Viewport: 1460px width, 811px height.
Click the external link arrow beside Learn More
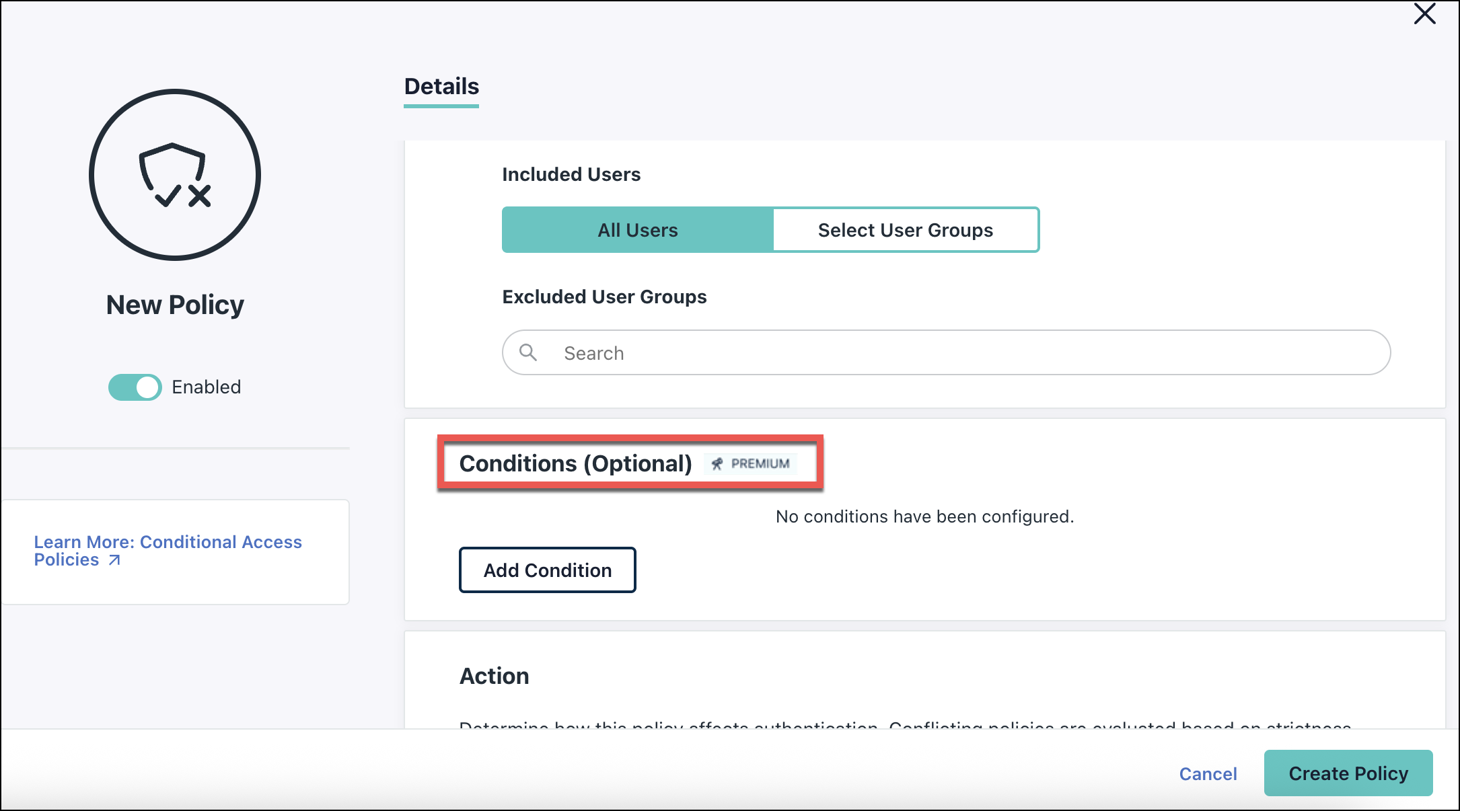click(x=114, y=559)
